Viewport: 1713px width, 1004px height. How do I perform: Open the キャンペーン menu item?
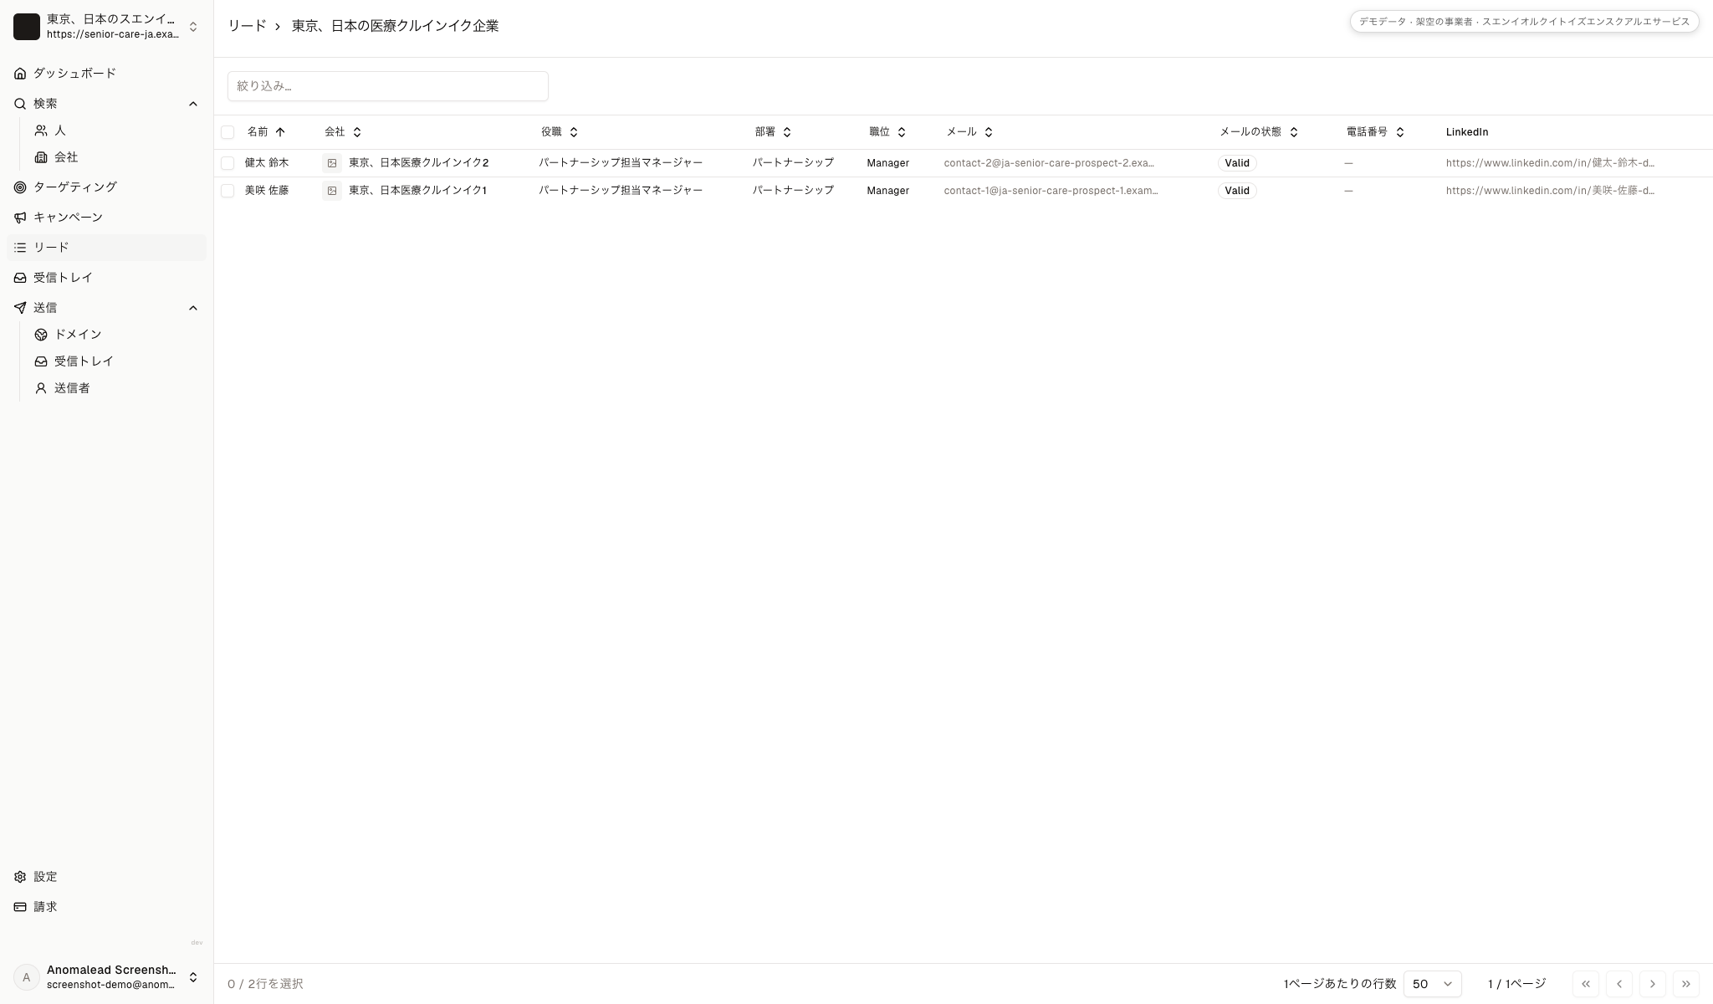(x=106, y=218)
